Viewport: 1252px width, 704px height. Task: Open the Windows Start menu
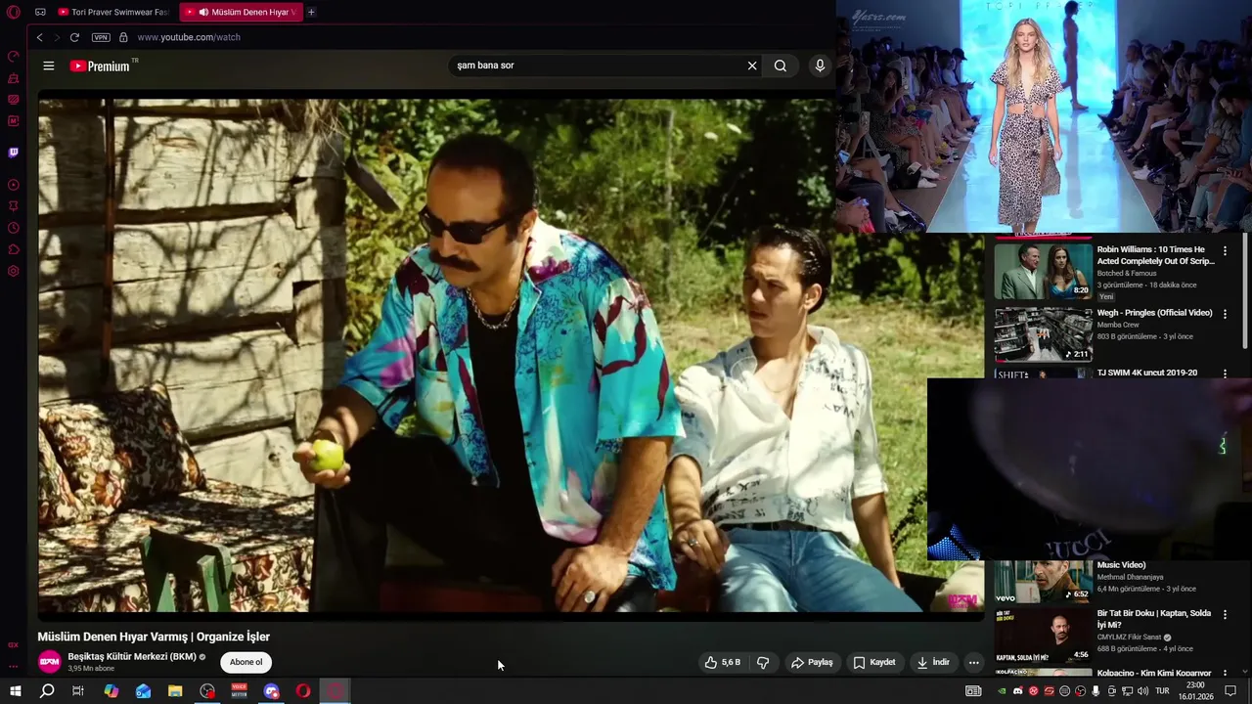pyautogui.click(x=16, y=691)
